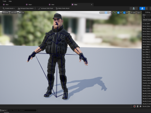Open the playback speed x1.0 menu

(21, 13)
